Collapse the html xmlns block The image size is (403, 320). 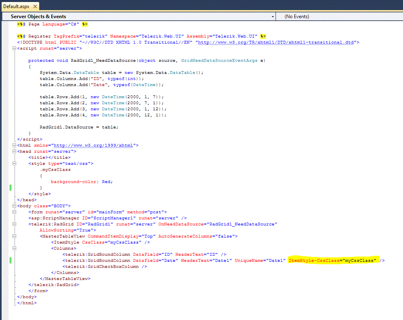(15, 145)
